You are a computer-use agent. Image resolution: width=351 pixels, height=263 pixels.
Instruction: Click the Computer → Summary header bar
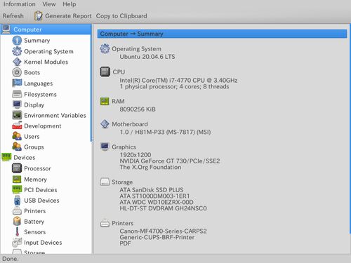[222, 34]
